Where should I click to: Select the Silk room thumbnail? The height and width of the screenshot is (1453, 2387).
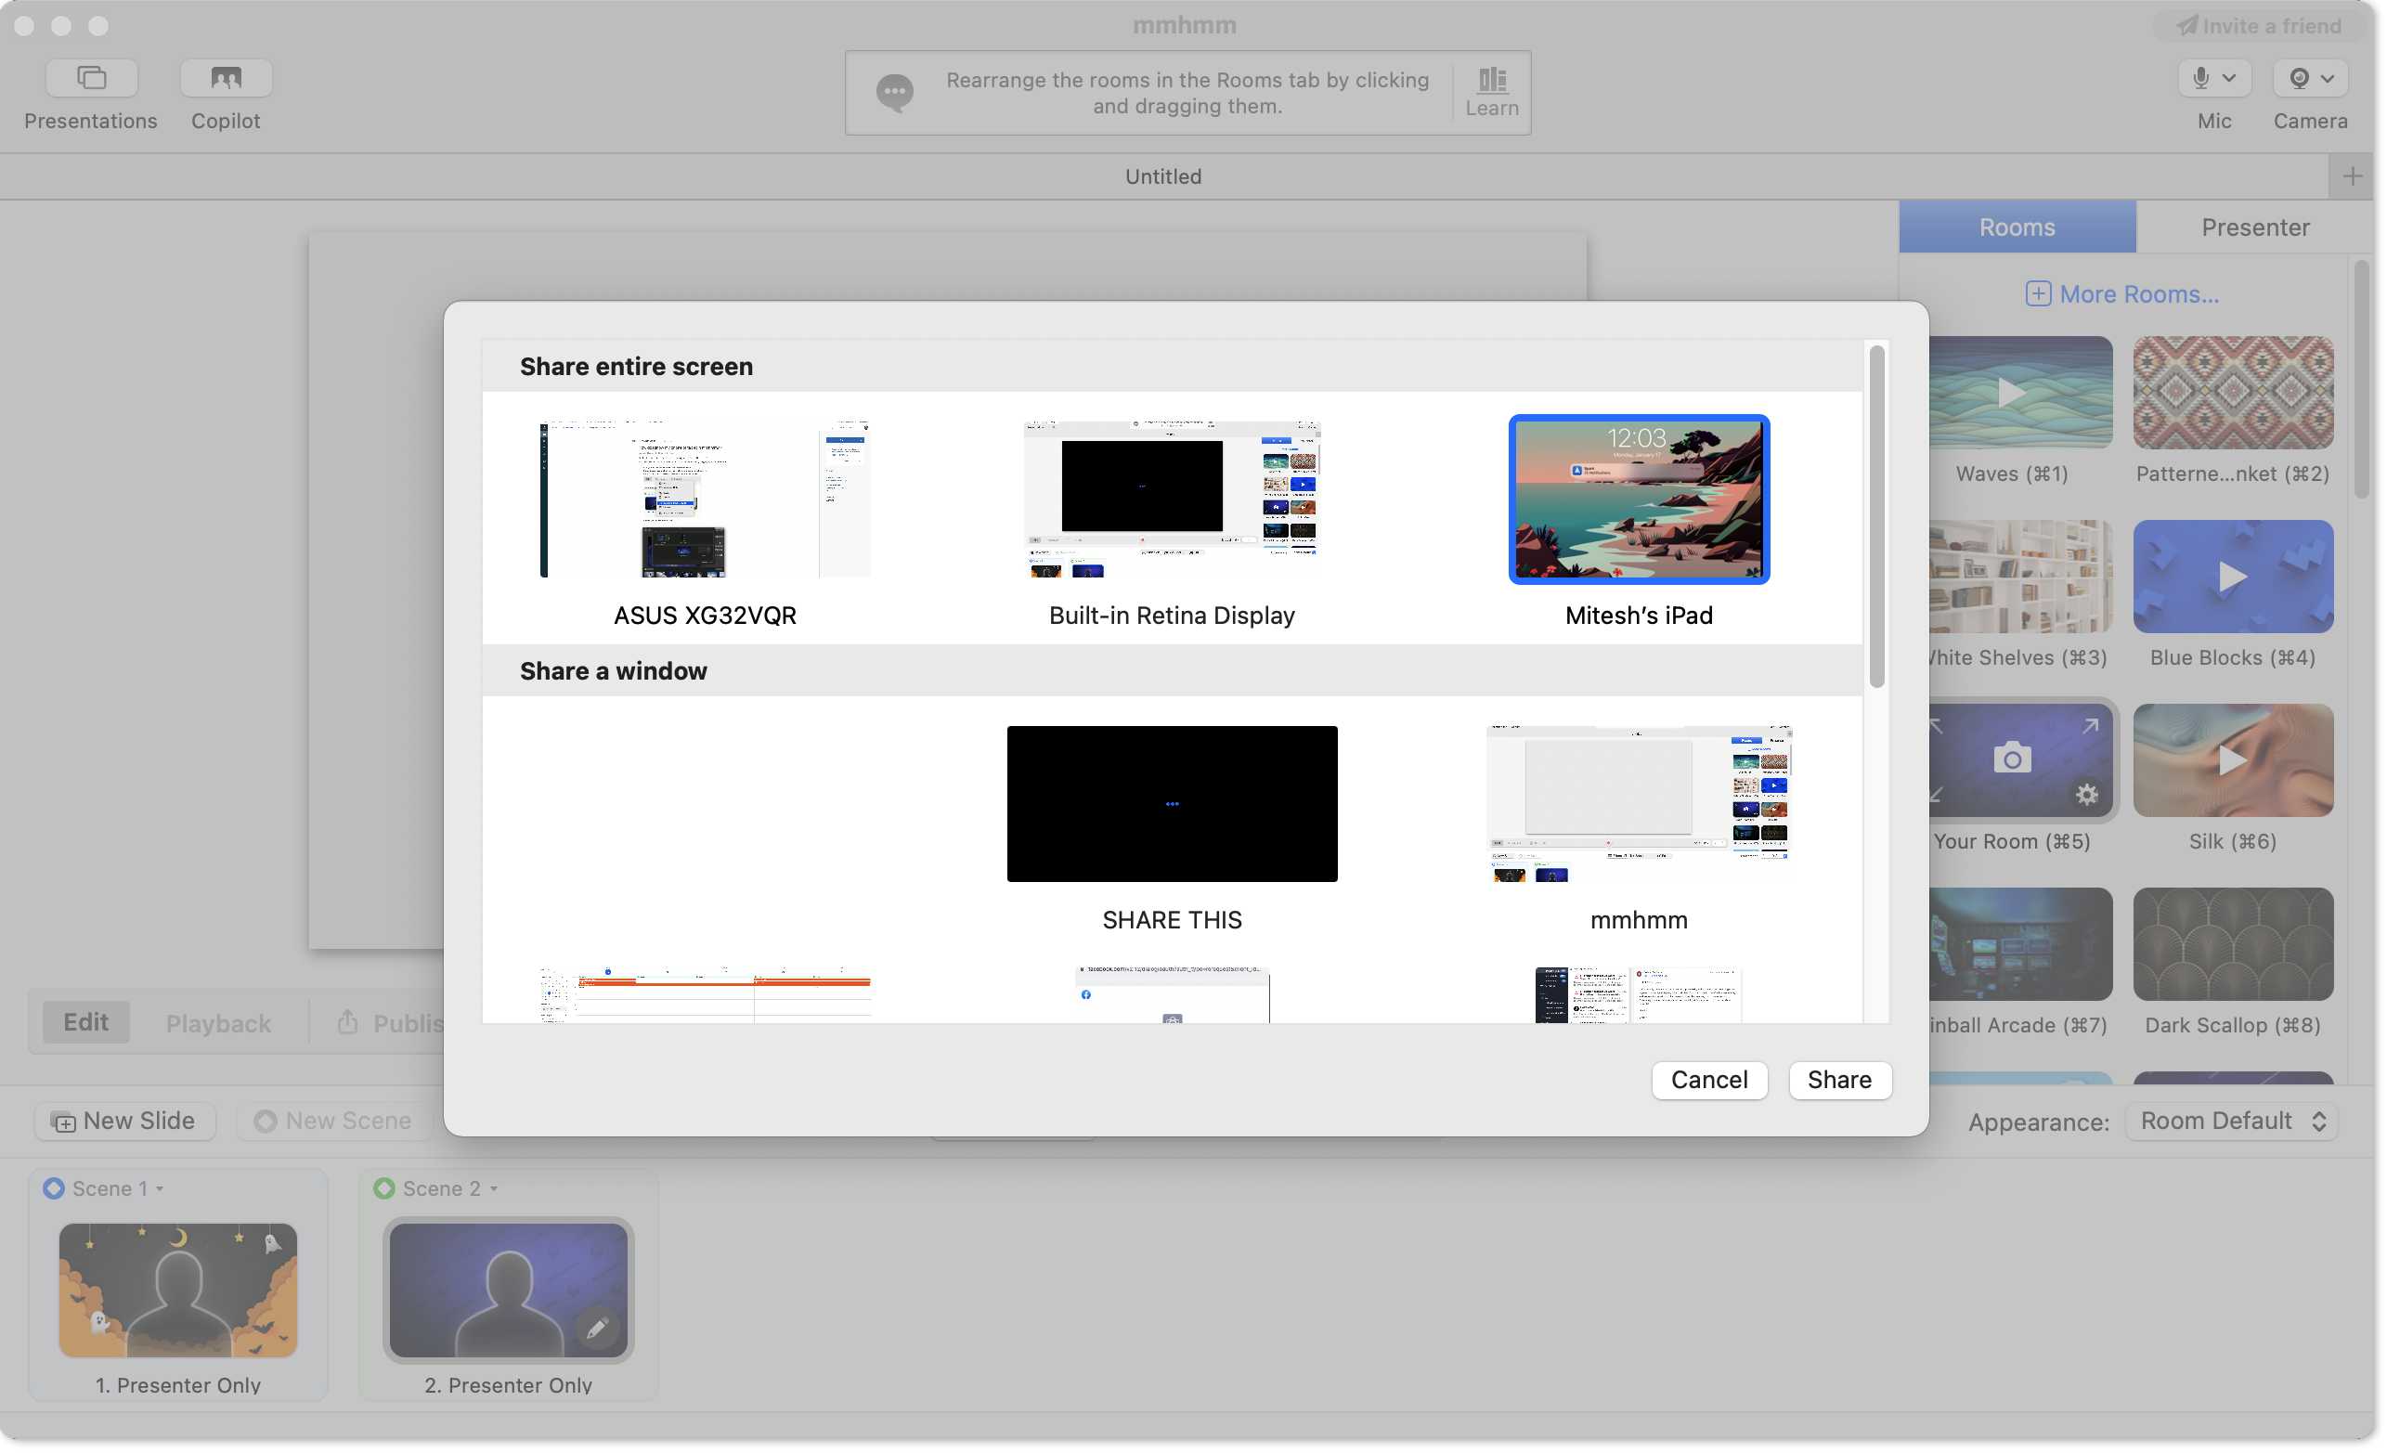click(x=2233, y=760)
